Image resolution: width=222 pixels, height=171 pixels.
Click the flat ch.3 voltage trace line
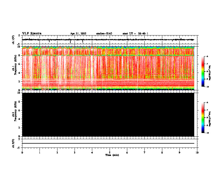108,143
